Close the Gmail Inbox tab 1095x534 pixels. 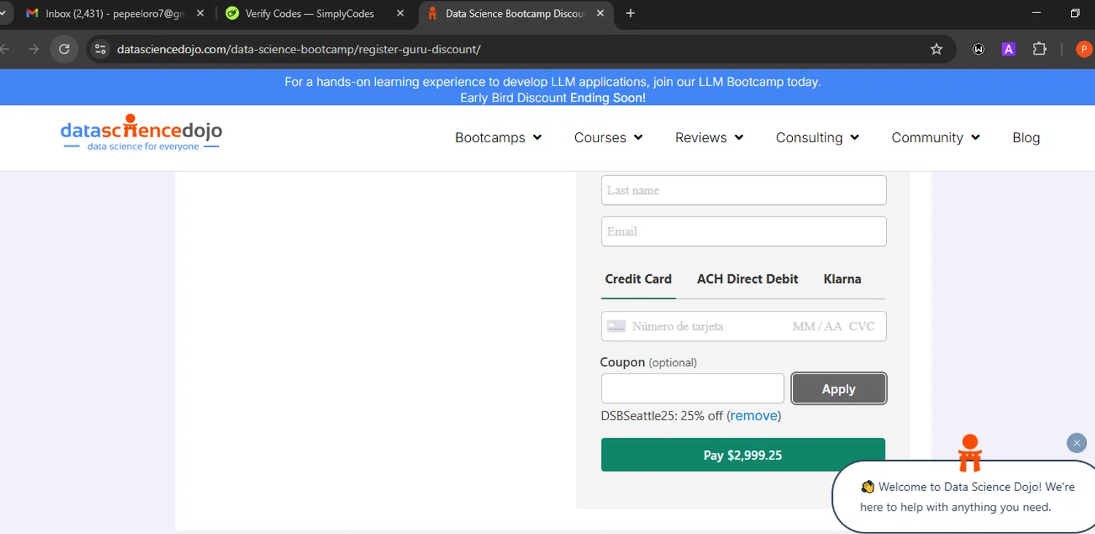pos(201,13)
